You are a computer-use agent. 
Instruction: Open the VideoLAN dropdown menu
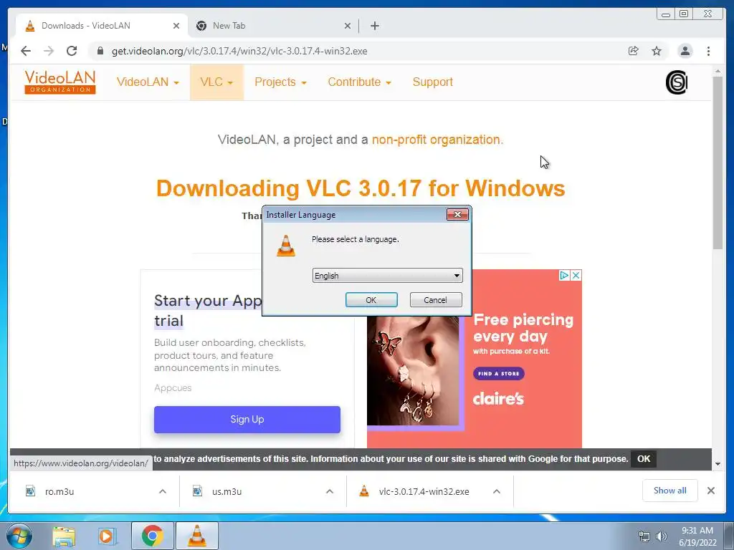pos(148,82)
